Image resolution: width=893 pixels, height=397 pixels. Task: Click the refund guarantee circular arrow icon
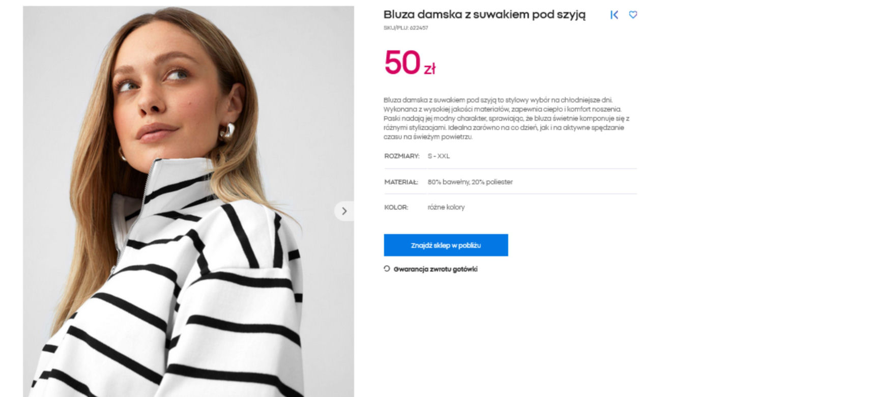pos(387,269)
